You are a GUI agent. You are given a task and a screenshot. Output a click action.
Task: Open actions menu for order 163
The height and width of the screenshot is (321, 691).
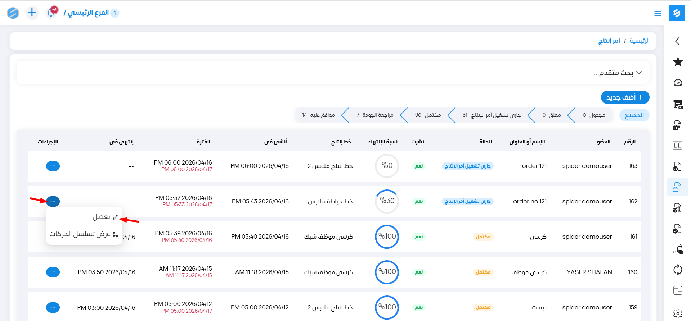pyautogui.click(x=53, y=166)
